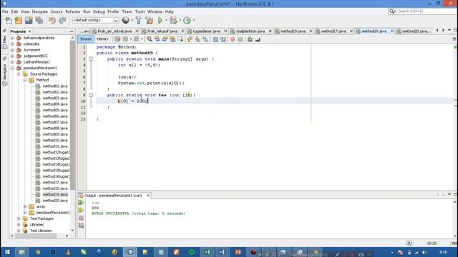This screenshot has width=458, height=257.
Task: Click the Build Project hammer icon
Action: (139, 20)
